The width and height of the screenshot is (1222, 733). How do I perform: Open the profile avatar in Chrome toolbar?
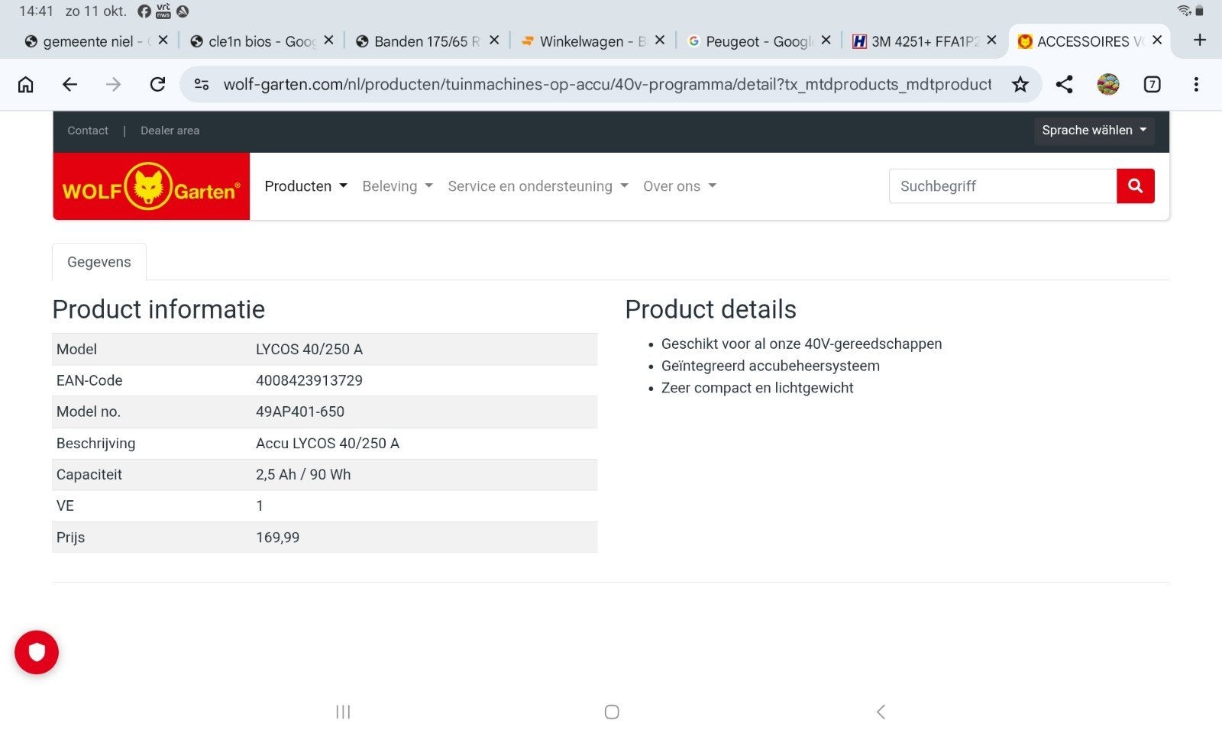pos(1108,84)
